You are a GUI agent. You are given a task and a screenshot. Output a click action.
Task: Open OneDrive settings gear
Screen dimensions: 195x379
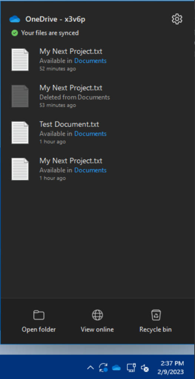click(x=177, y=19)
